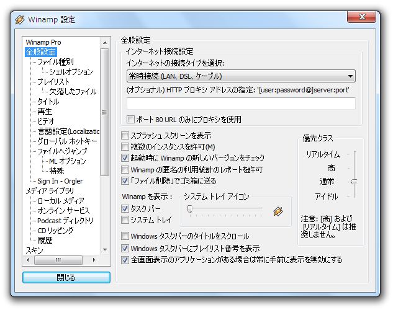Click the tree's scroll down arrow
393x310 pixels.
(106, 249)
